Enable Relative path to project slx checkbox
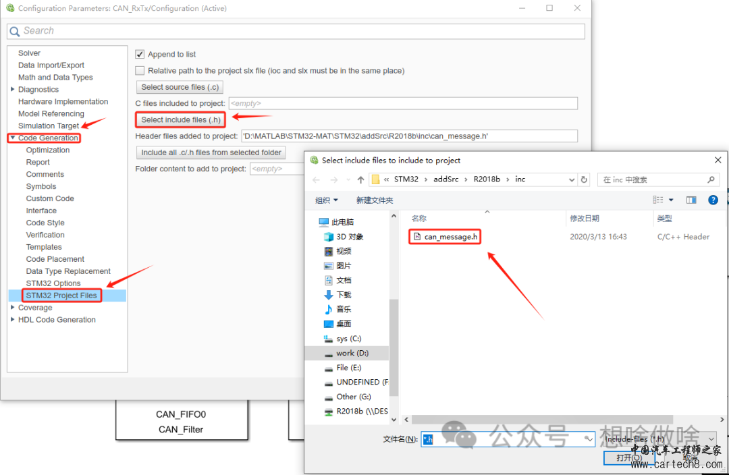The height and width of the screenshot is (475, 729). [140, 71]
